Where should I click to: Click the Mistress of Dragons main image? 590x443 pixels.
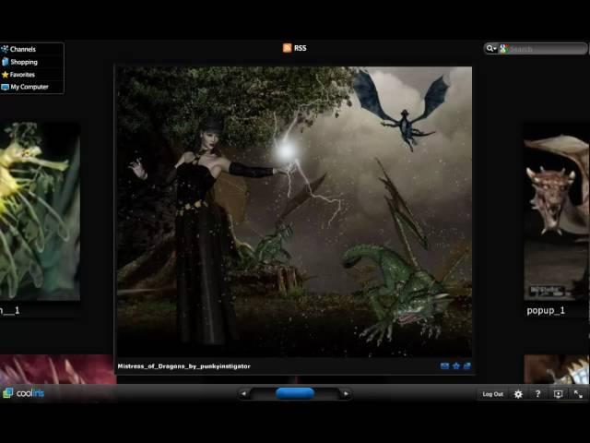pyautogui.click(x=294, y=211)
